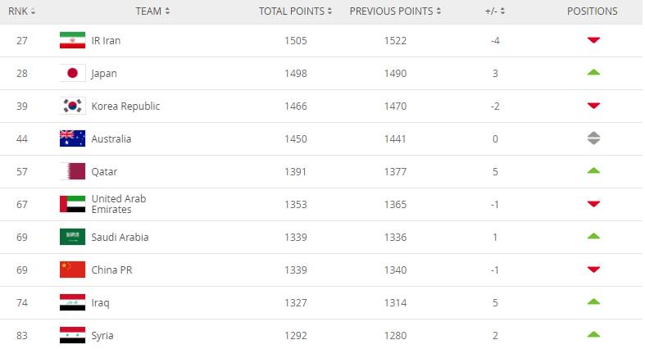Click Australia's unchanged position indicator
645x349 pixels.
593,138
